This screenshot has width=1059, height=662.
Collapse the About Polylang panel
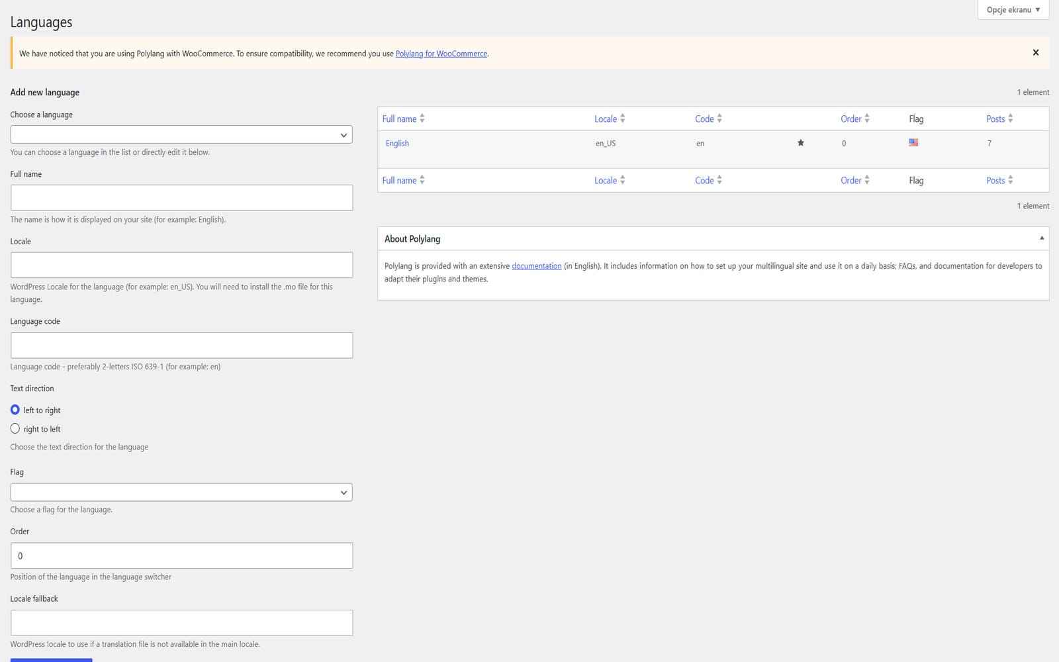pyautogui.click(x=1042, y=238)
